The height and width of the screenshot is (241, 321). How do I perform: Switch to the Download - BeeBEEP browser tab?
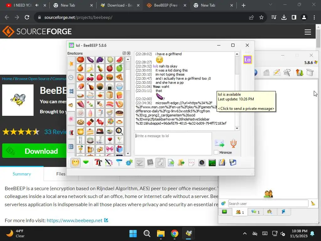click(x=120, y=5)
